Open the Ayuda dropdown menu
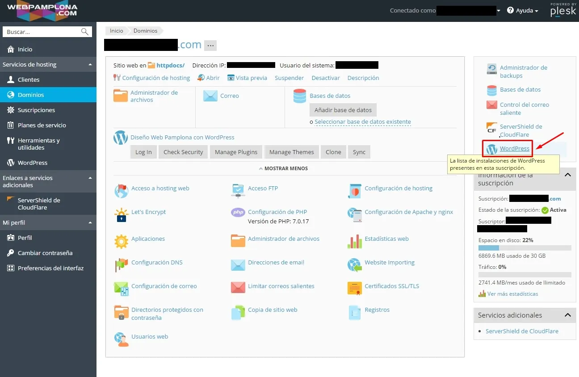This screenshot has width=579, height=377. click(x=523, y=11)
